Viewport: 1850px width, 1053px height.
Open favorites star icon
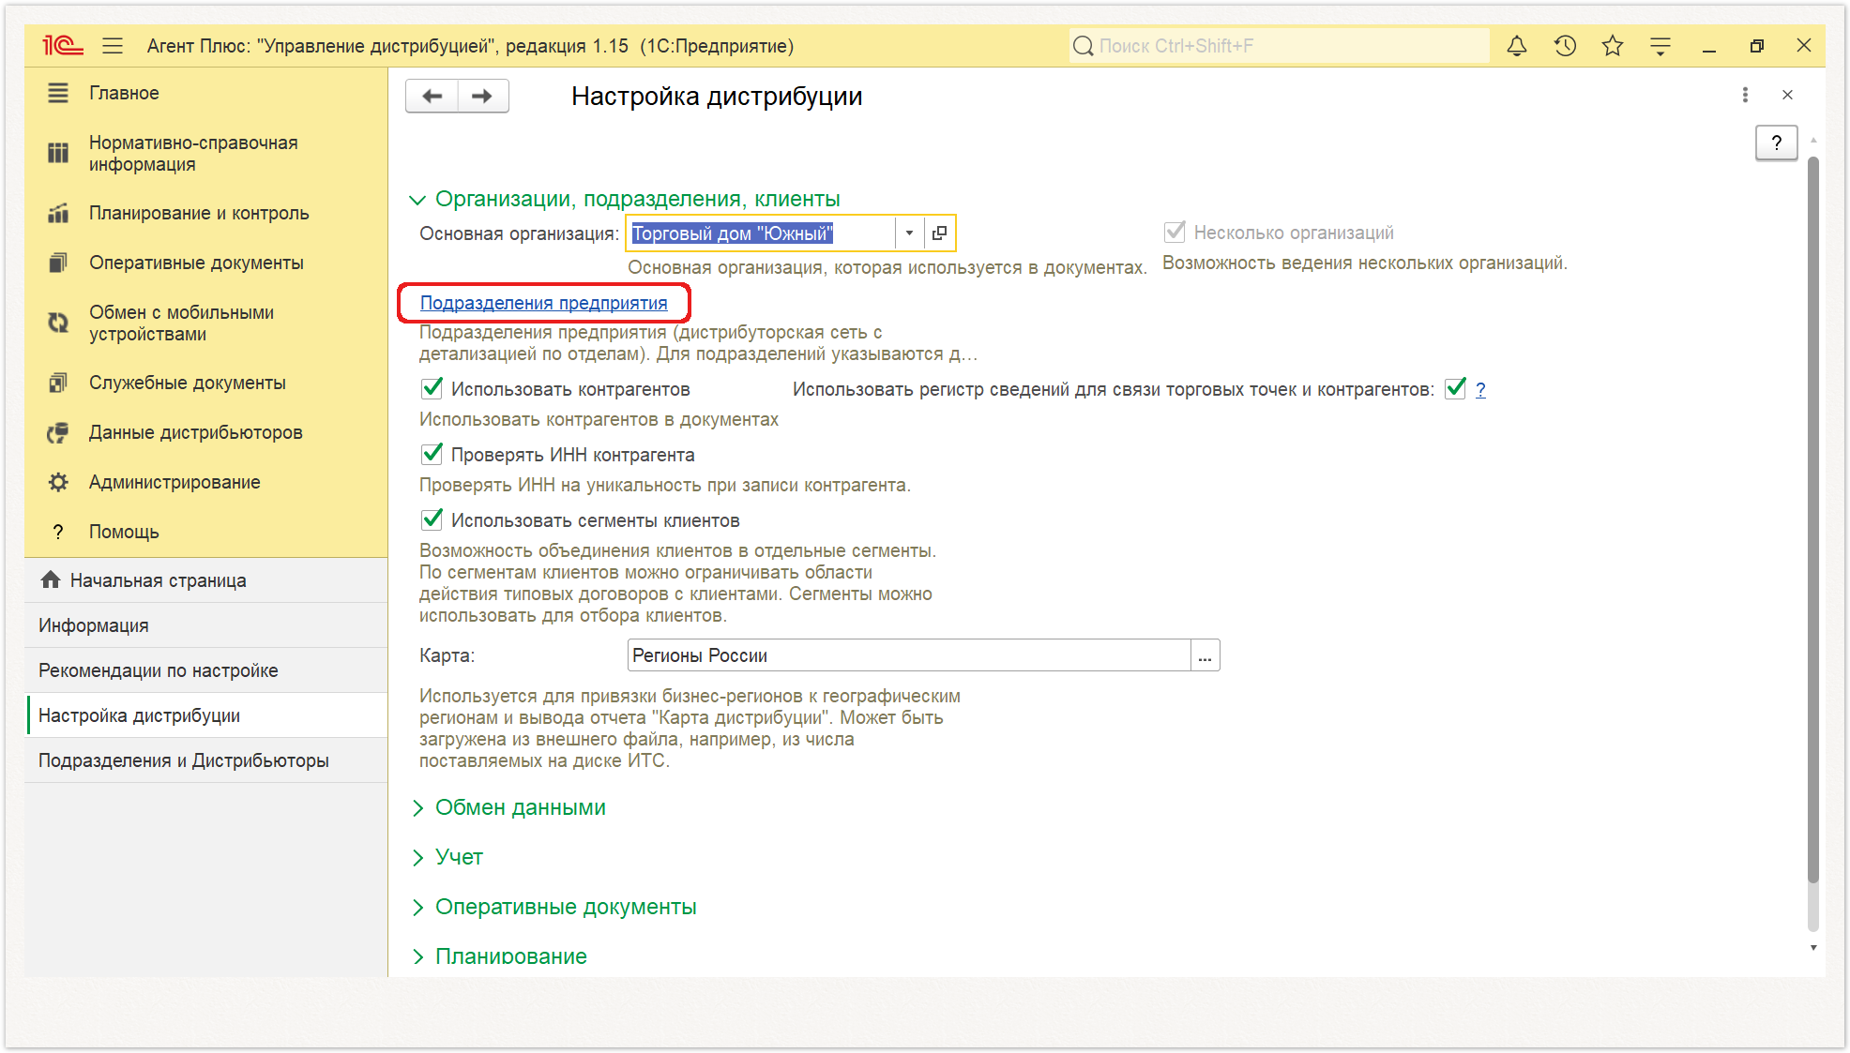pyautogui.click(x=1613, y=45)
